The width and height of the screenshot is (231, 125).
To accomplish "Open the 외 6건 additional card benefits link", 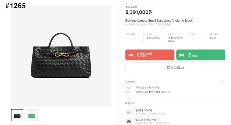I will [168, 92].
